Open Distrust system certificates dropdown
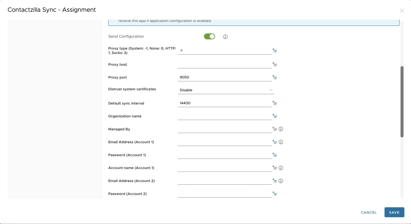 226,90
